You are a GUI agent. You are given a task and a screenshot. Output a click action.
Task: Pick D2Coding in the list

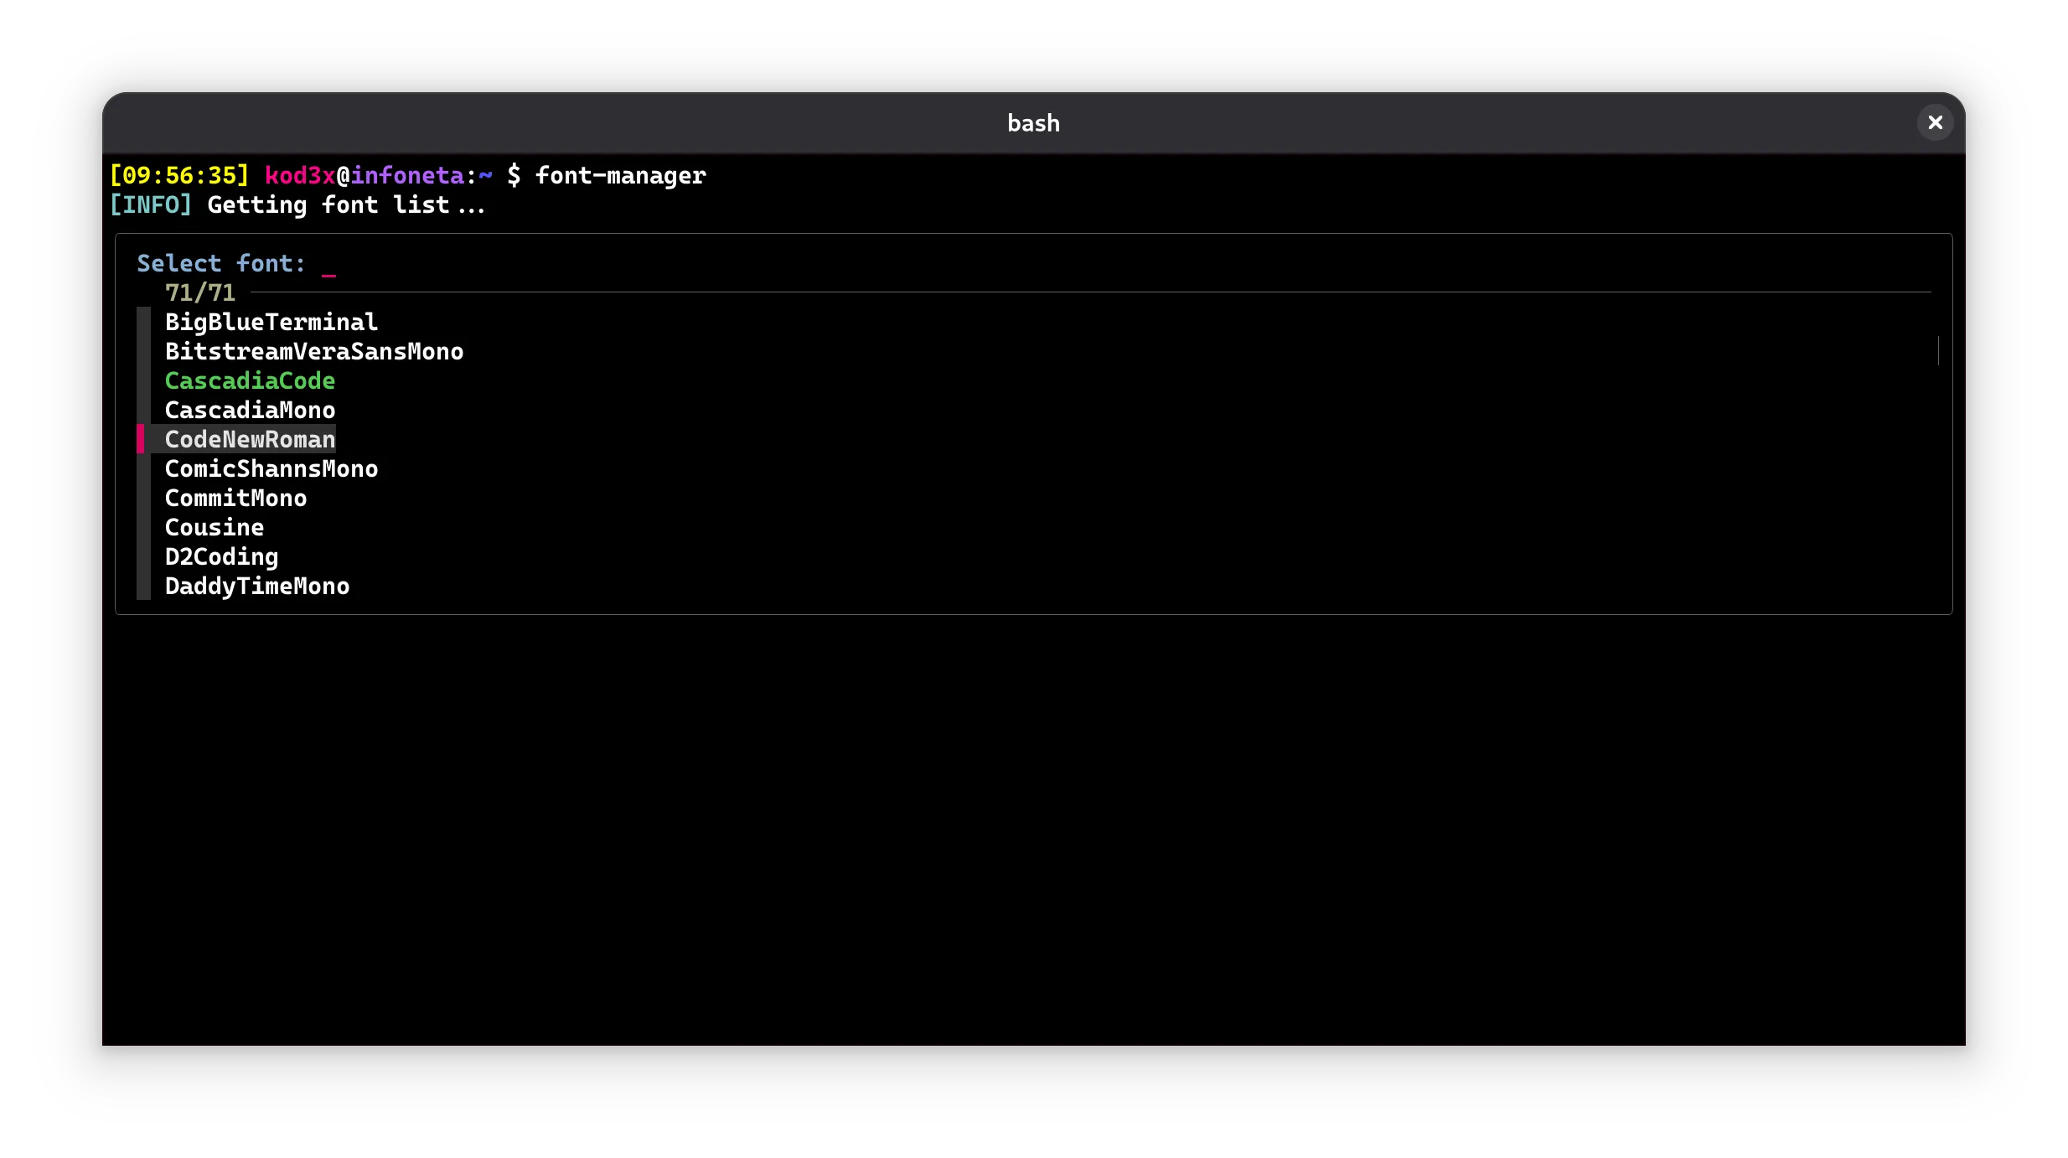[x=221, y=556]
